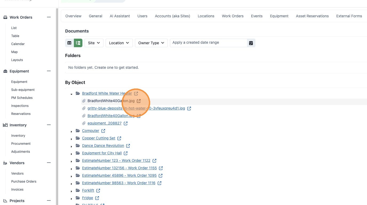Open external link icon beside Equipment for City Hall
Image resolution: width=367 pixels, height=205 pixels.
pos(126,153)
